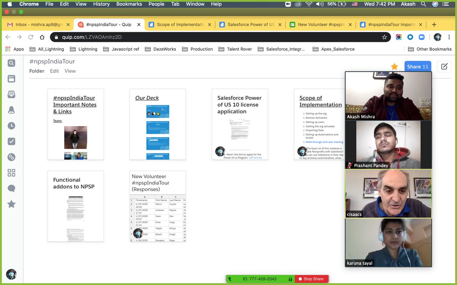Reload the page in Chrome
The height and width of the screenshot is (285, 457).
coord(31,37)
